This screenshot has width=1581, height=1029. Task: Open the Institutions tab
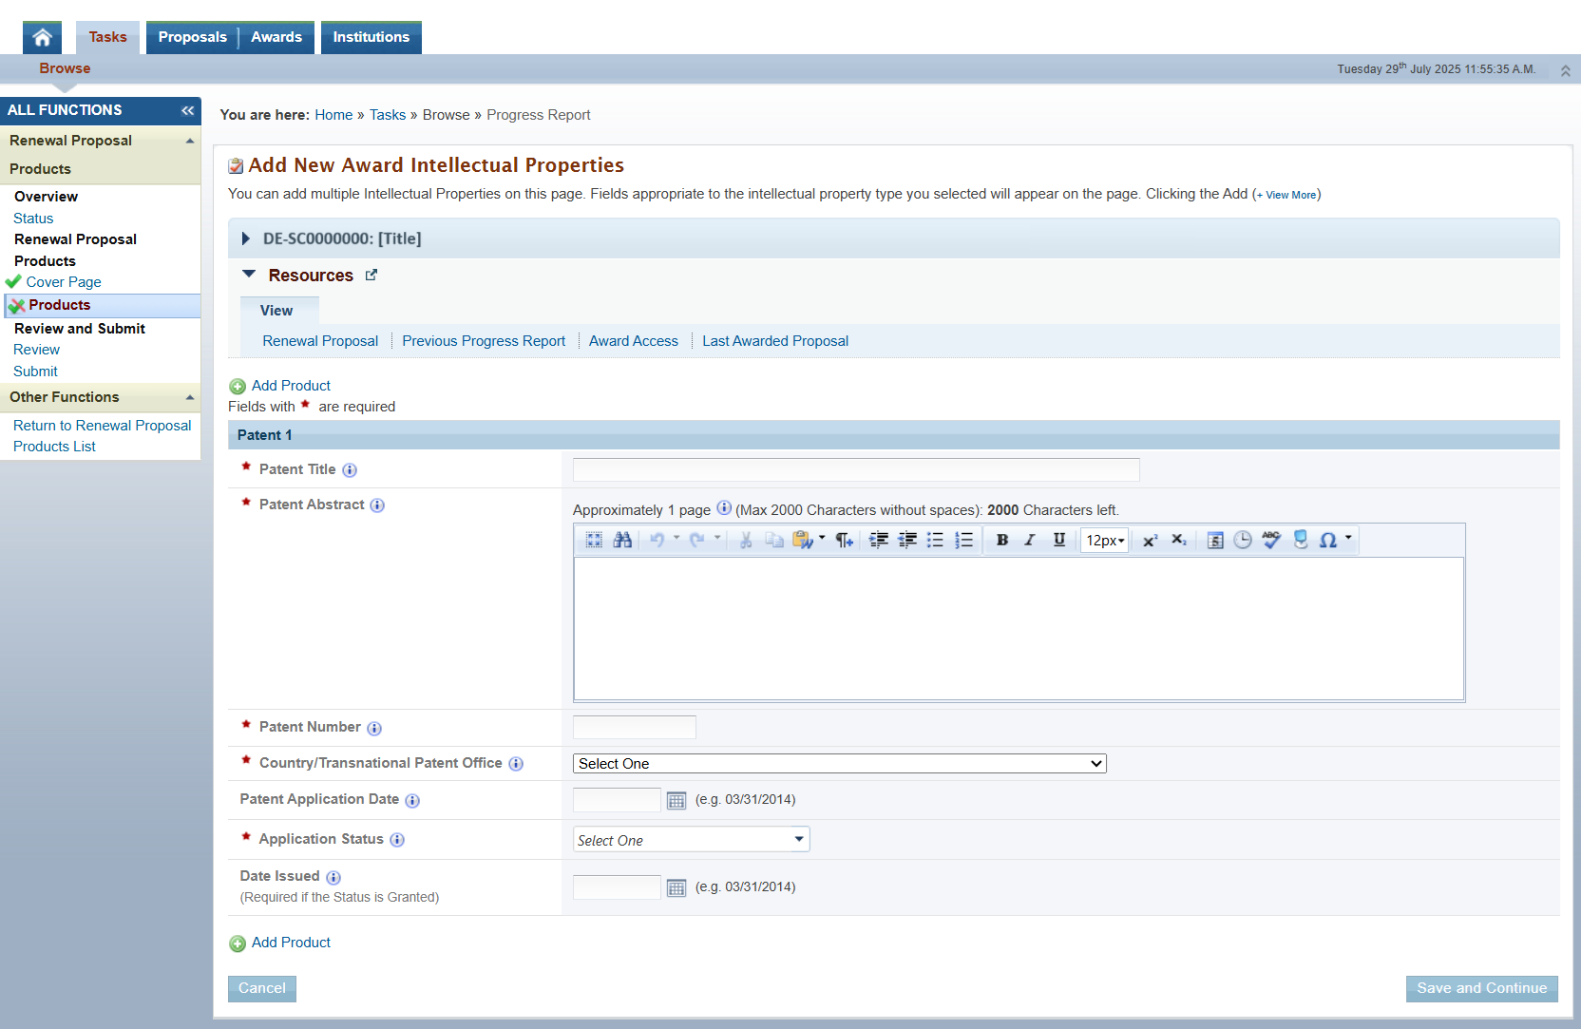(x=371, y=37)
